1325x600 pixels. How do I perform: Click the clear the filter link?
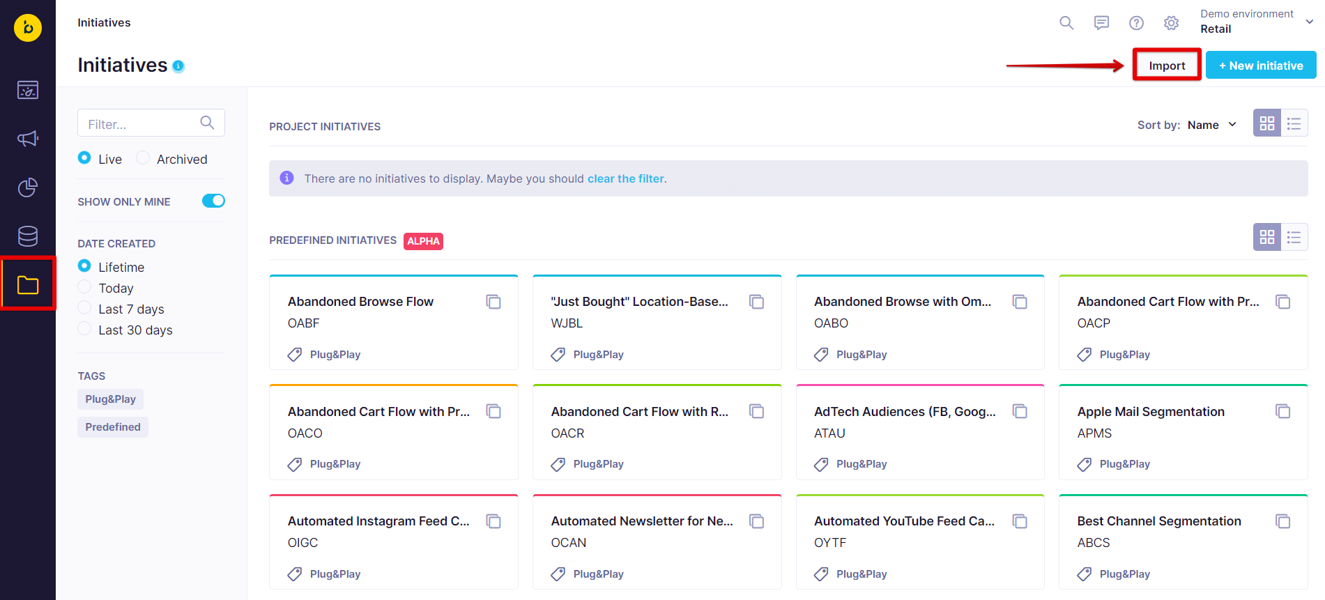626,178
